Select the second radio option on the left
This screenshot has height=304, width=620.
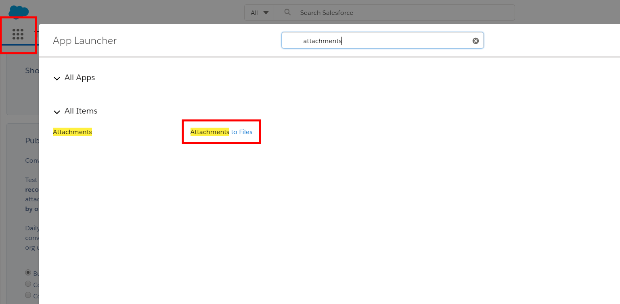(x=28, y=283)
